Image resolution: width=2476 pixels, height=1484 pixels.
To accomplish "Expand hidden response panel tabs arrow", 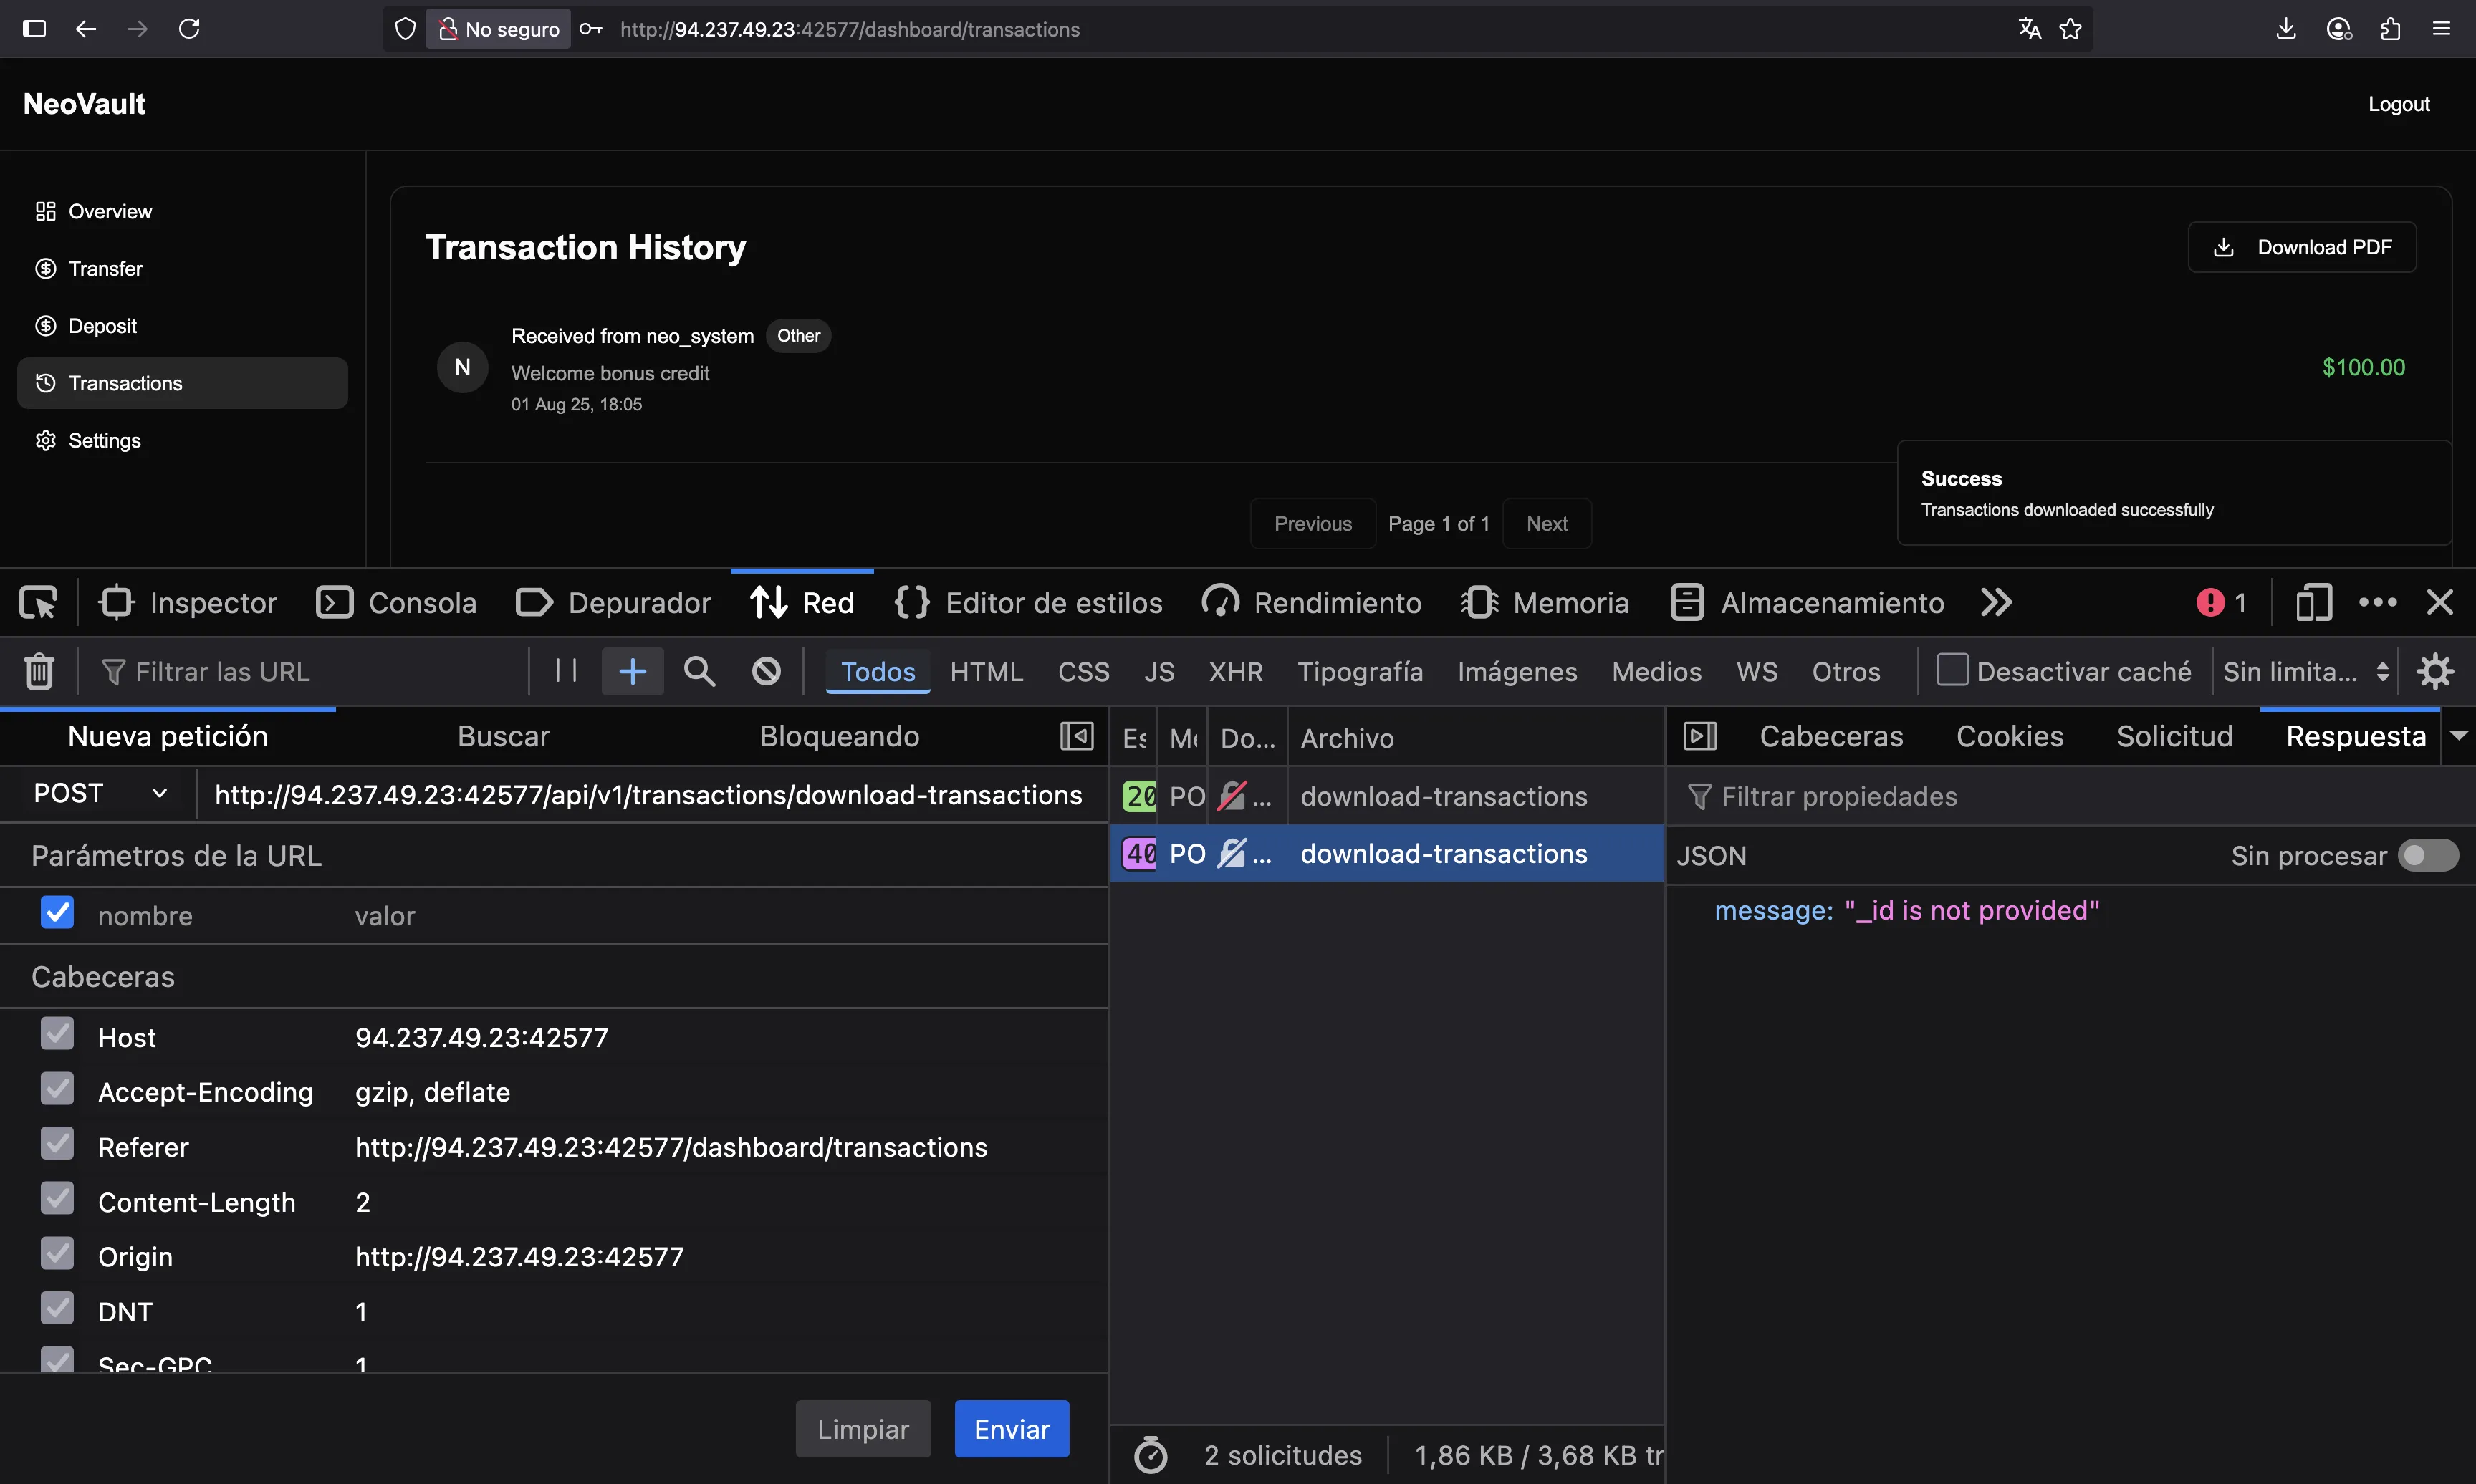I will click(2459, 736).
